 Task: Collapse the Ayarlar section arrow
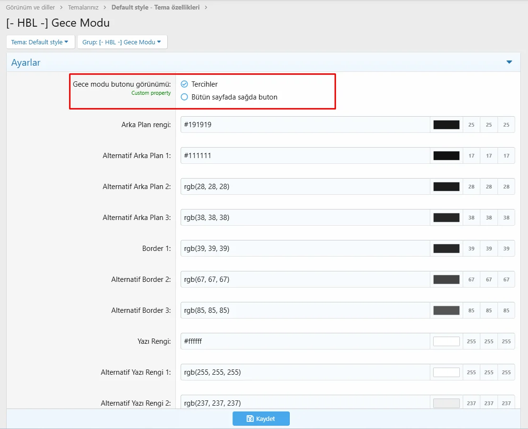(x=509, y=62)
